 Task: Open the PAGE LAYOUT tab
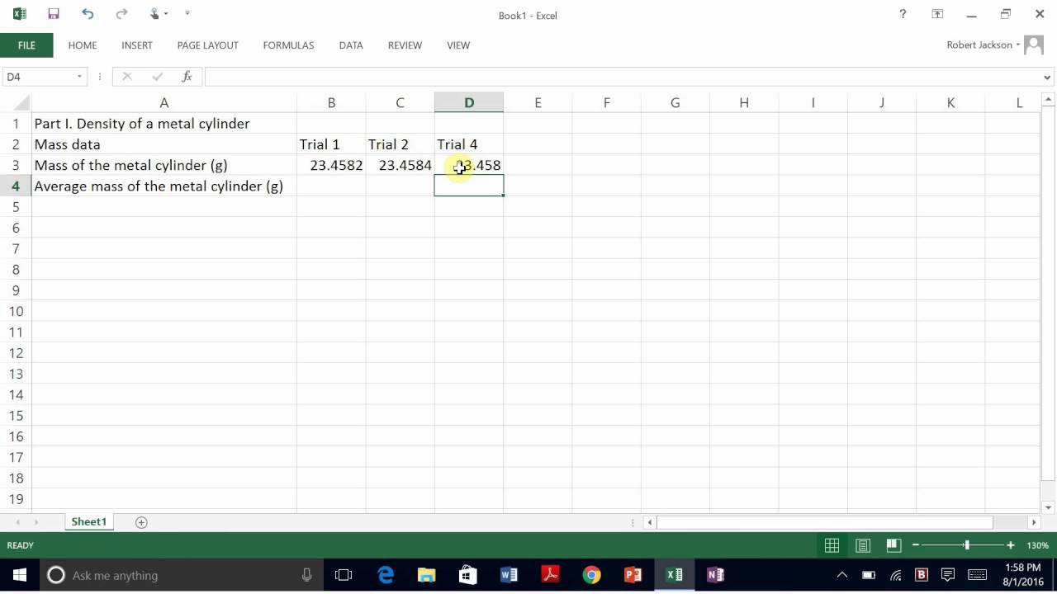207,45
